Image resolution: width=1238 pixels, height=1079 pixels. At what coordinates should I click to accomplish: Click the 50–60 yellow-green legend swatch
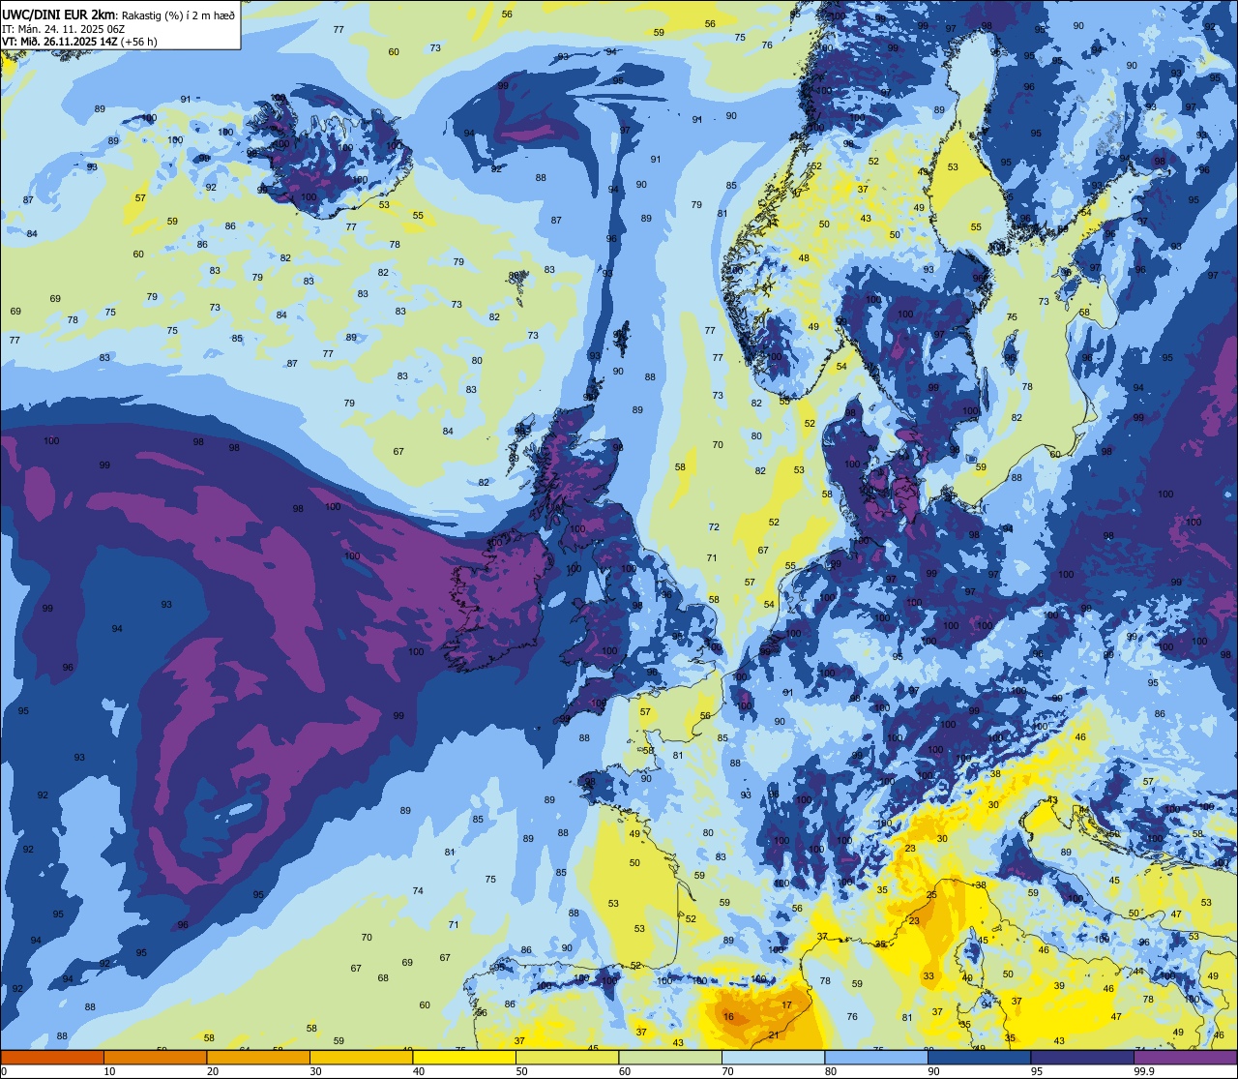click(567, 1057)
